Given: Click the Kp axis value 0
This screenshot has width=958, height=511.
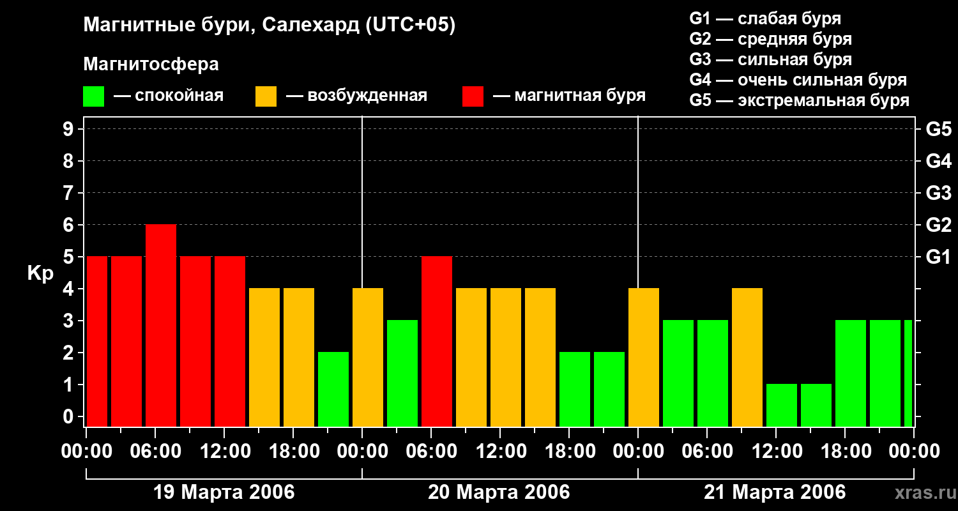Looking at the screenshot, I should [x=70, y=416].
